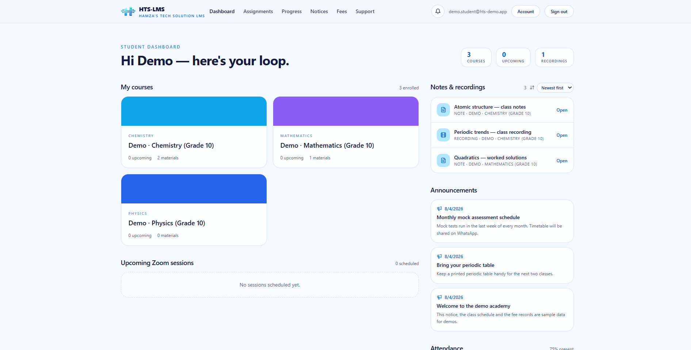Click the Quadratics worked solutions note icon

click(x=443, y=160)
